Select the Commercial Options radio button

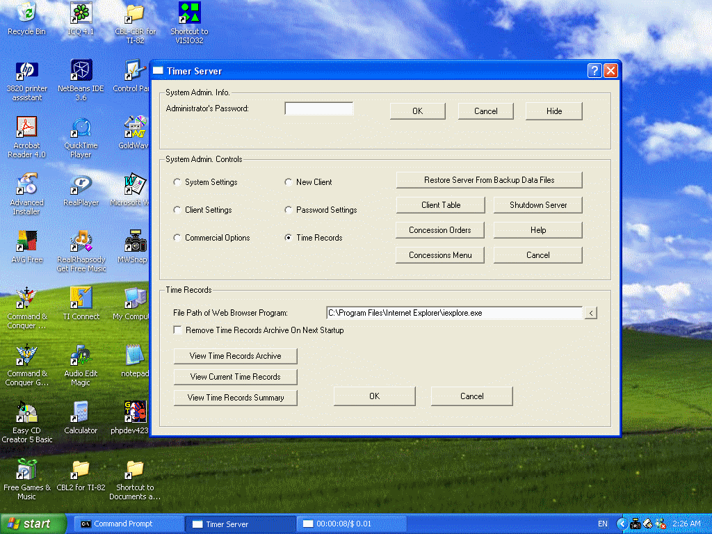coord(177,238)
